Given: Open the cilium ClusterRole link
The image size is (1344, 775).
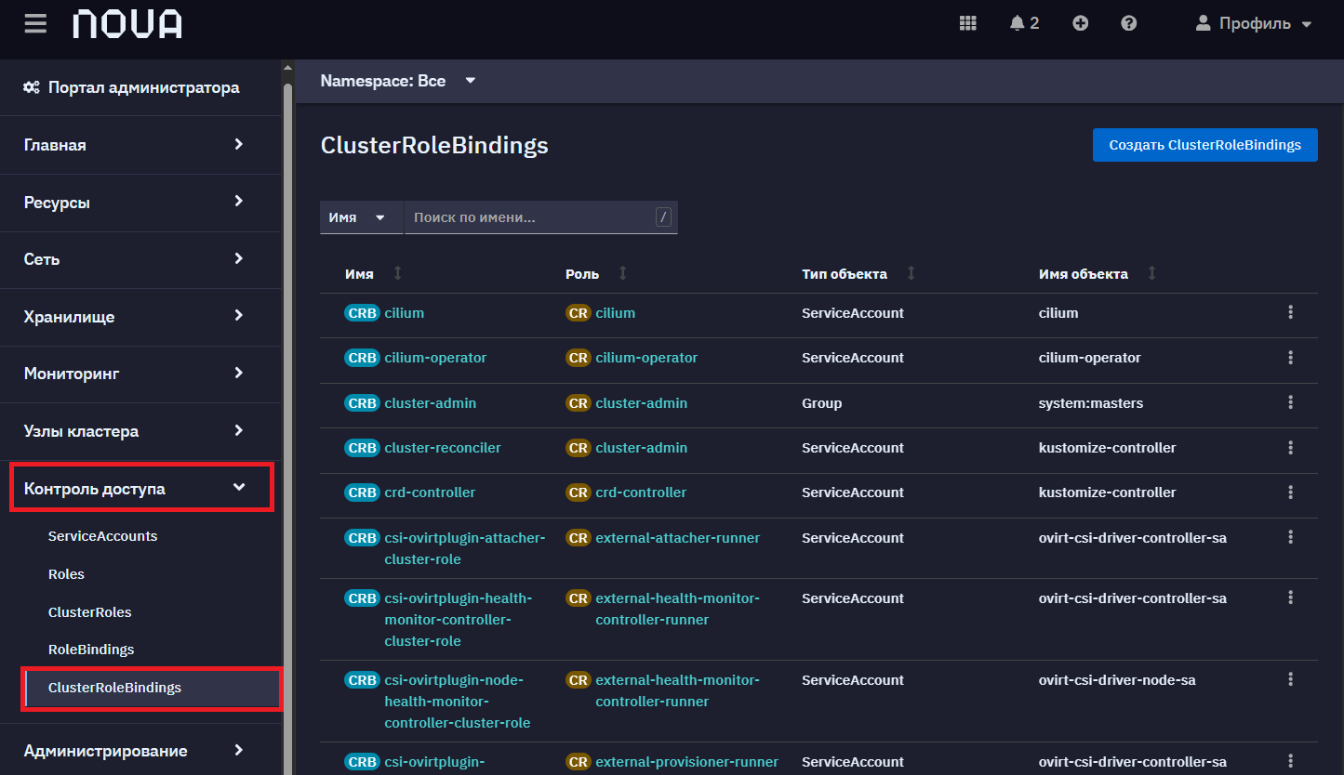Looking at the screenshot, I should coord(616,313).
